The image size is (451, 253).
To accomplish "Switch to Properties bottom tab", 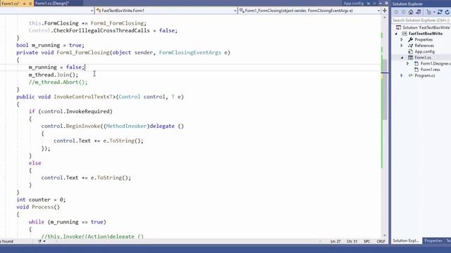I will tap(433, 240).
